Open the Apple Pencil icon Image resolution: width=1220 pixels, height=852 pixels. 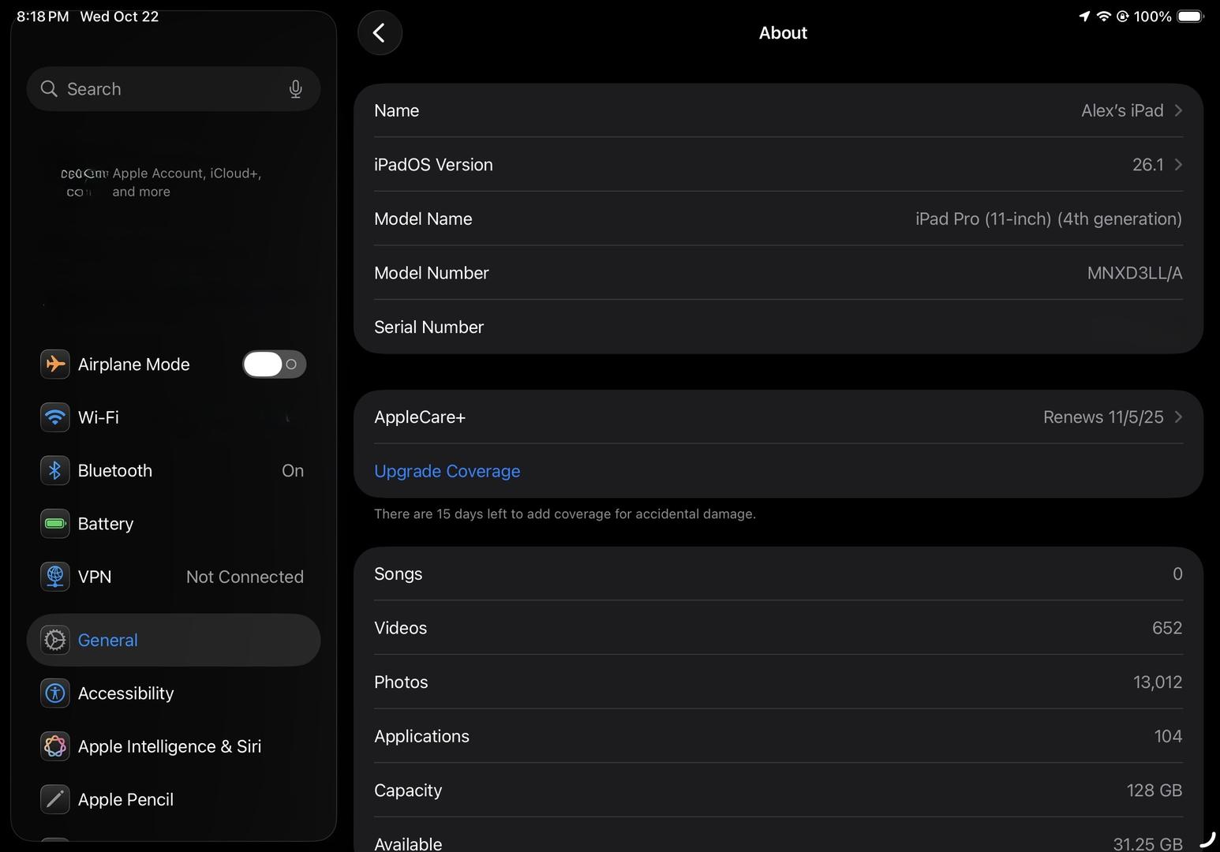pos(55,799)
